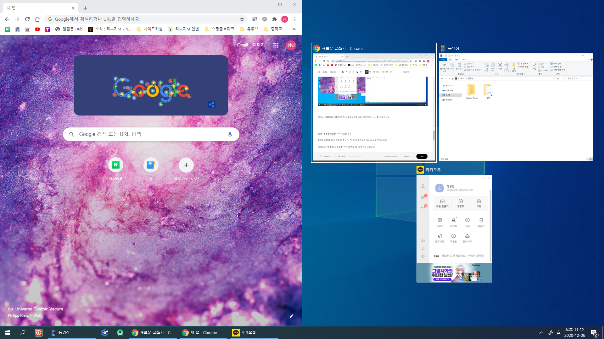Viewport: 604px width, 339px height.
Task: Click the customize page pencil icon
Action: point(291,316)
